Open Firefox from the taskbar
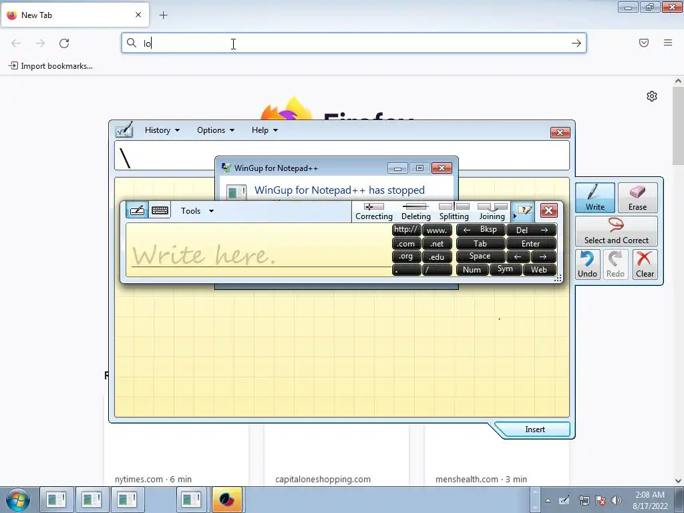684x513 pixels. point(227,500)
